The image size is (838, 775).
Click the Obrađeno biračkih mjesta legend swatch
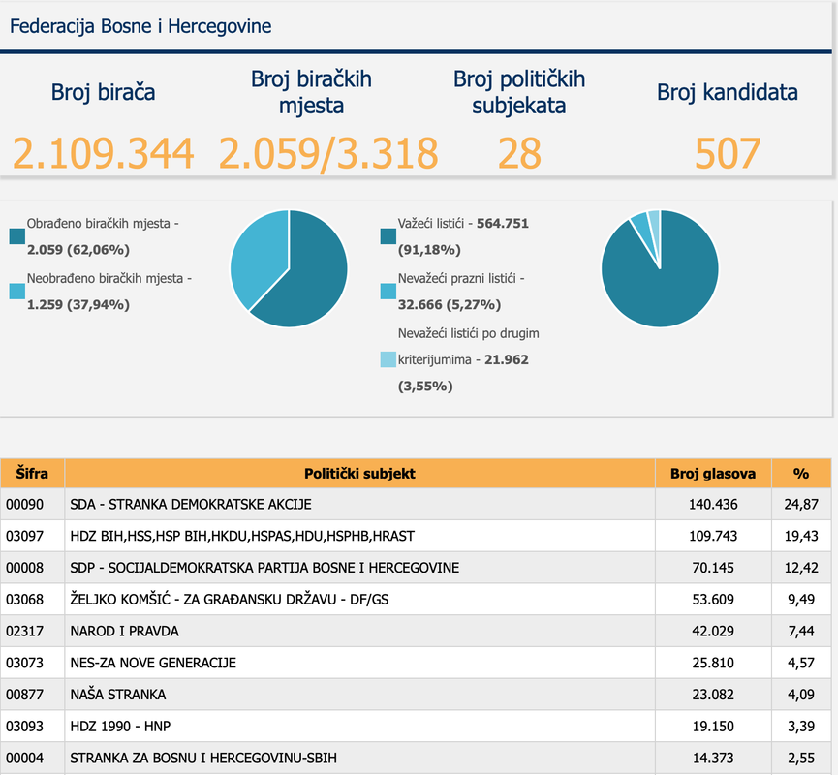coord(17,236)
